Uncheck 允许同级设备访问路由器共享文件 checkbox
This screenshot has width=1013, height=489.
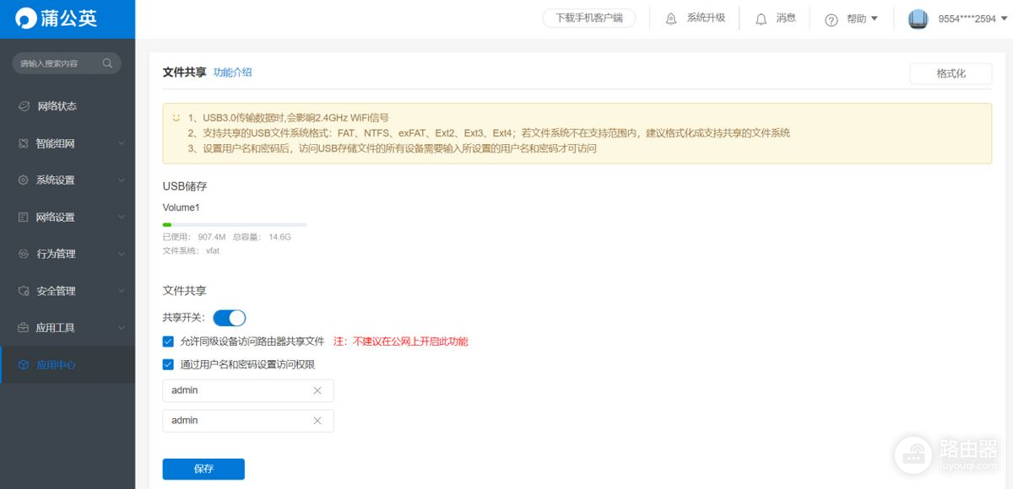pyautogui.click(x=168, y=341)
